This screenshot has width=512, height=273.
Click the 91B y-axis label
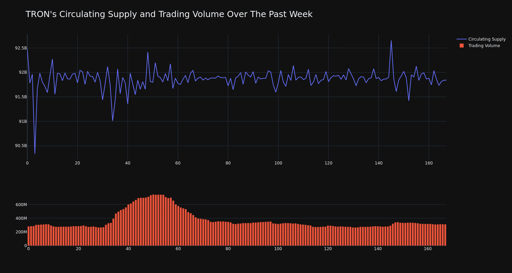tap(23, 121)
